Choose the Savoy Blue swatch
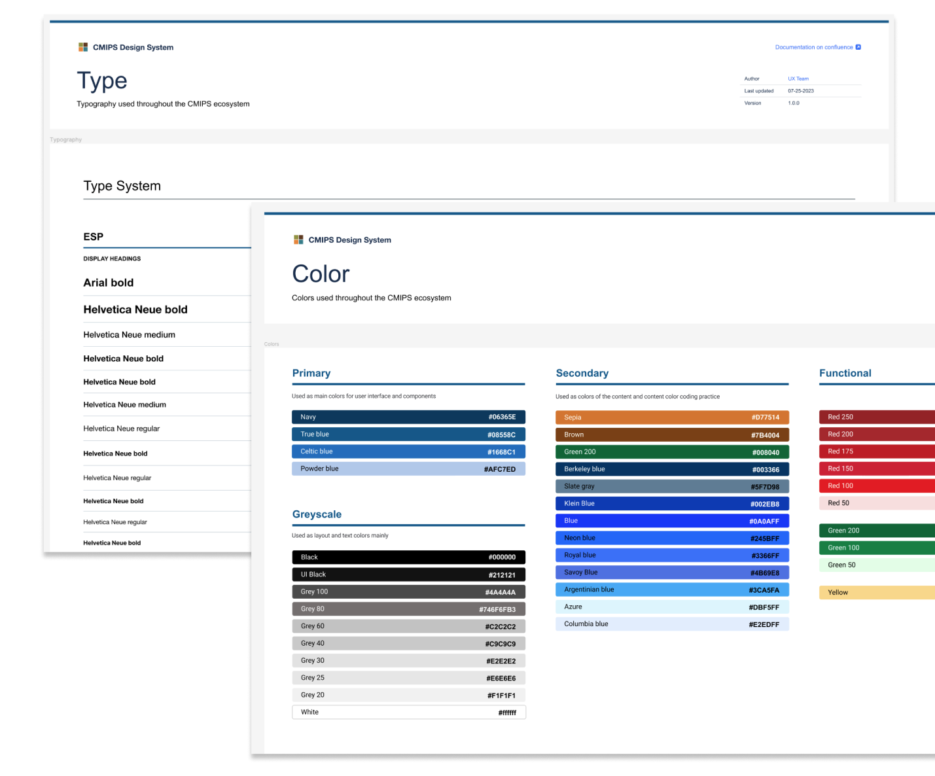The image size is (935, 776). click(x=672, y=573)
